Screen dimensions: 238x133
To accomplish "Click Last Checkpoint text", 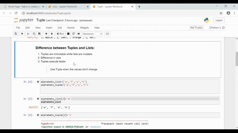I will [x=62, y=21].
